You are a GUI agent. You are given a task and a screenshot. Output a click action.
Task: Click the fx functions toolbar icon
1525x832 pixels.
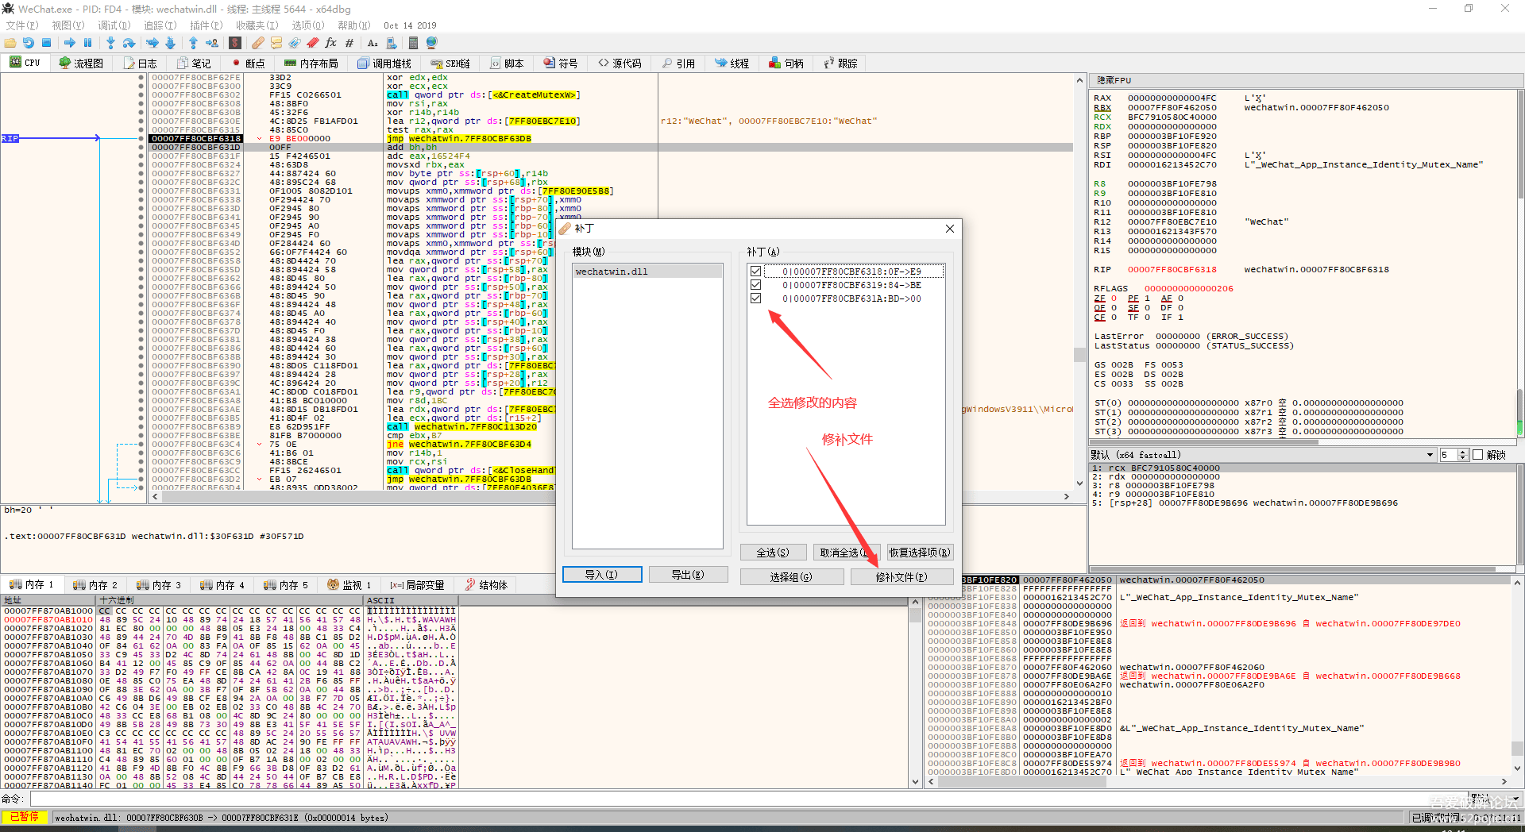click(331, 43)
